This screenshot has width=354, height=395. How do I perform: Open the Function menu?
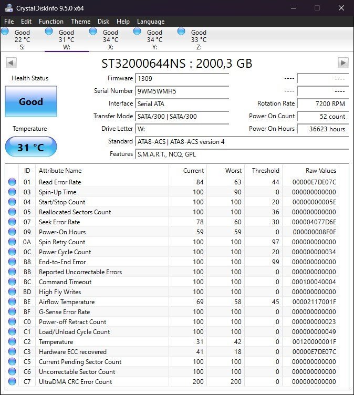[x=51, y=22]
